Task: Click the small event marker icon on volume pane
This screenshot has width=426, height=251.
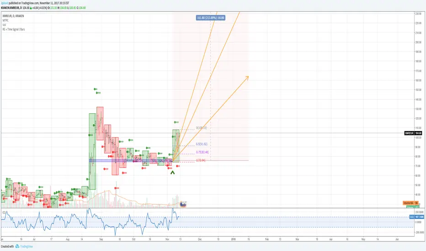Action: (x=183, y=204)
